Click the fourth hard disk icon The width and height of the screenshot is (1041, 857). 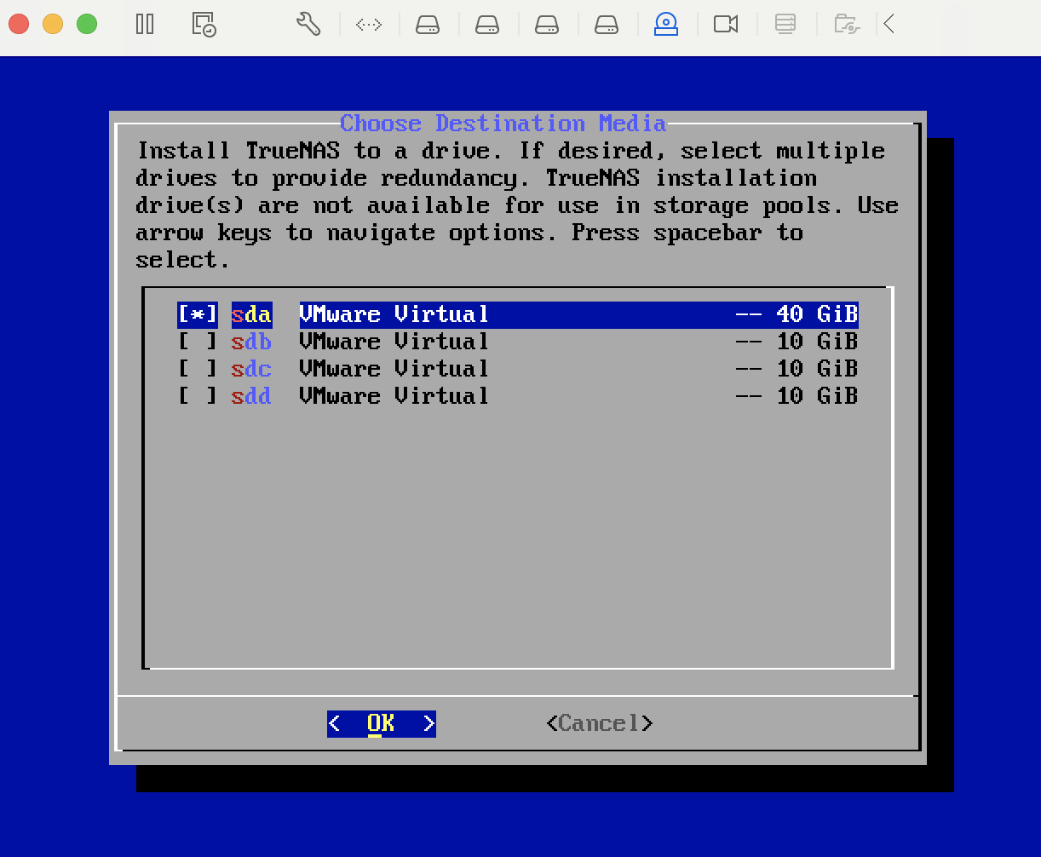[x=607, y=24]
